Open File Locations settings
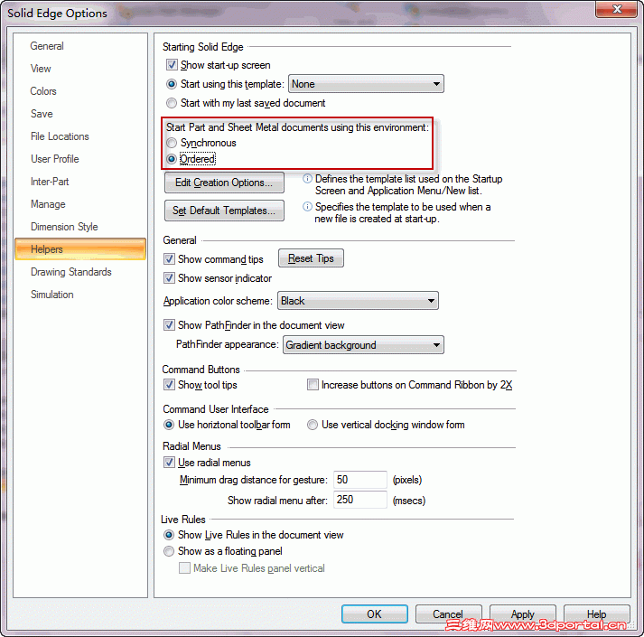This screenshot has width=644, height=637. point(60,136)
